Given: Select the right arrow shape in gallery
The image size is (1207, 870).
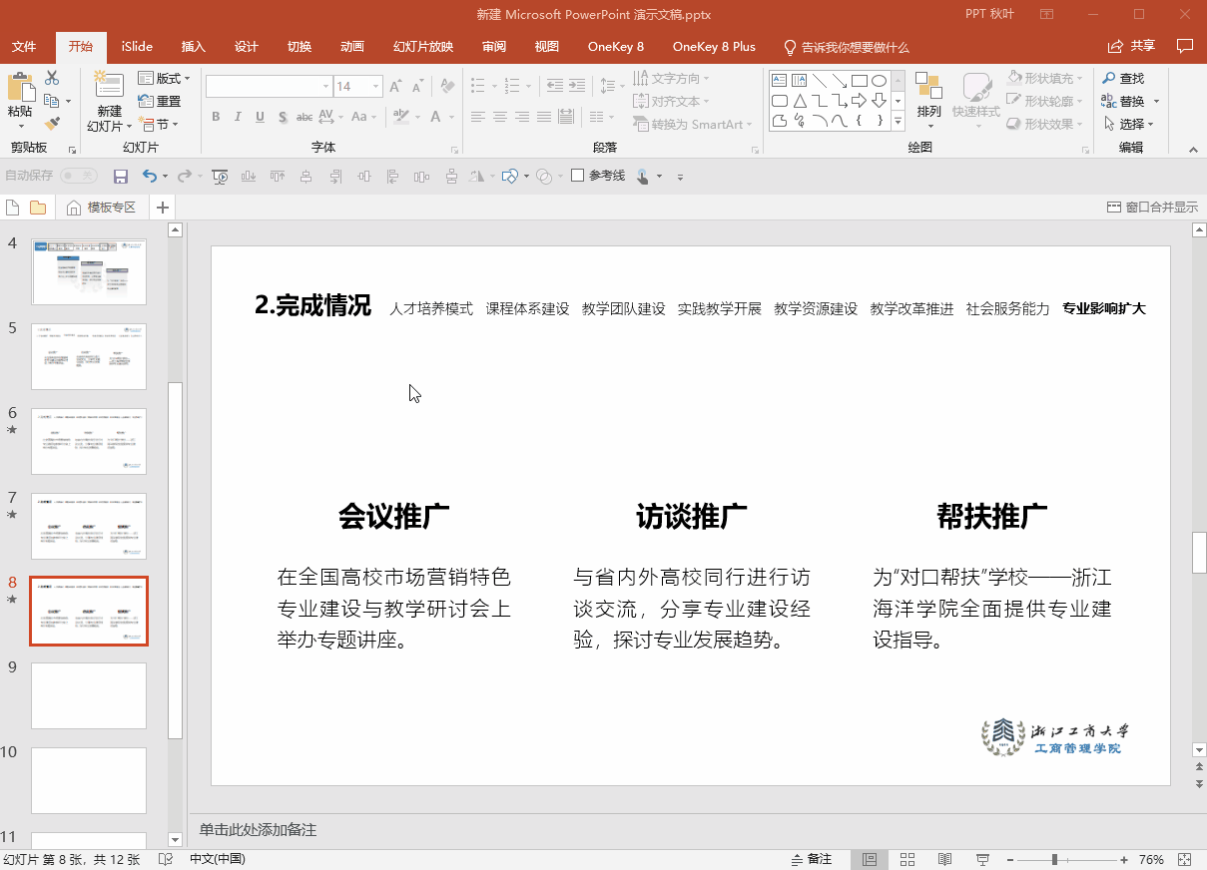Looking at the screenshot, I should point(859,101).
